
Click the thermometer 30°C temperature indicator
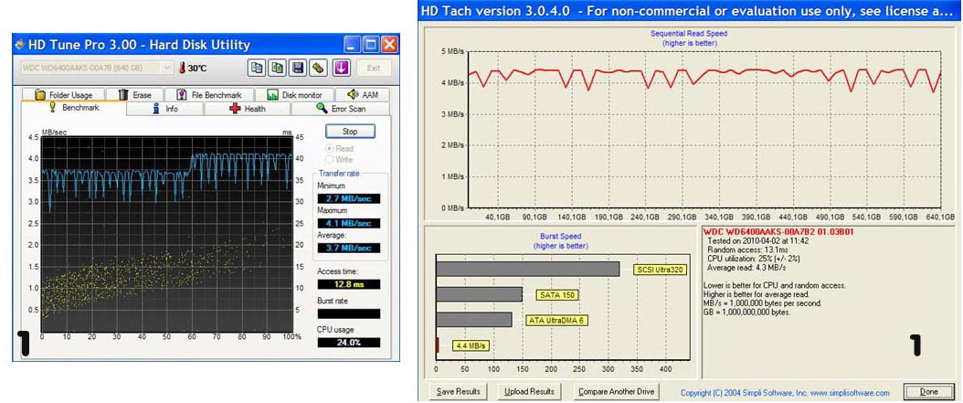(192, 69)
